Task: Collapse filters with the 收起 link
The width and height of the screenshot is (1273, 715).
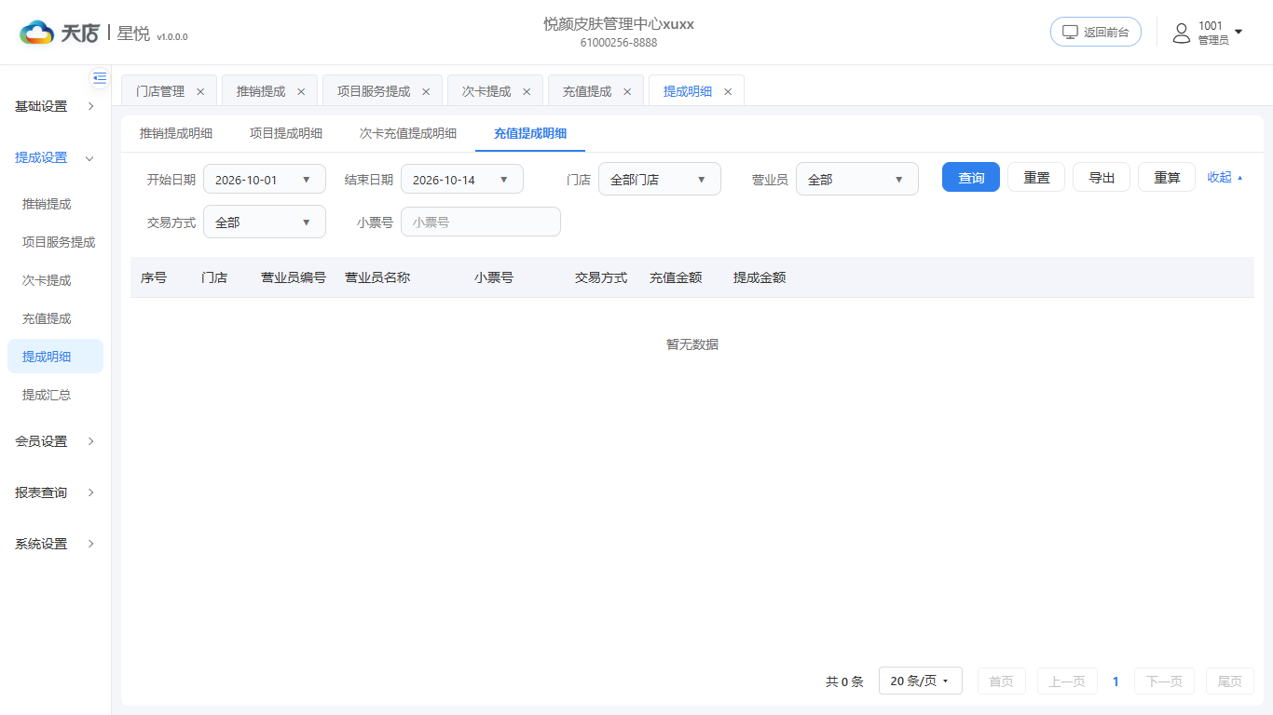Action: 1225,177
